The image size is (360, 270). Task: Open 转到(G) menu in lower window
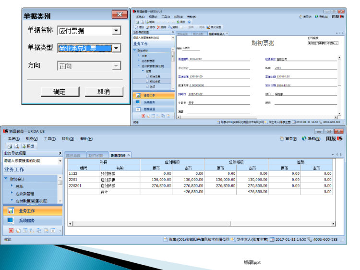click(68, 139)
